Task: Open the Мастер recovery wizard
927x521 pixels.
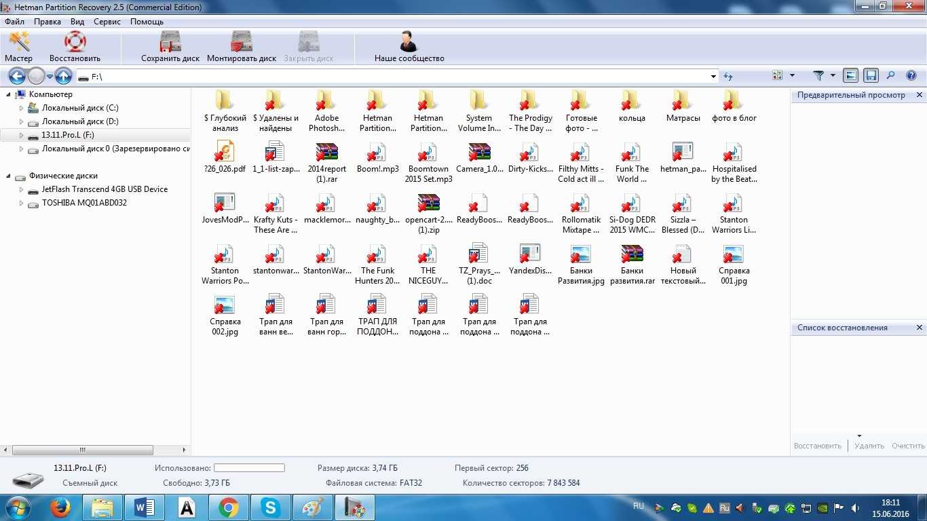Action: pos(18,46)
